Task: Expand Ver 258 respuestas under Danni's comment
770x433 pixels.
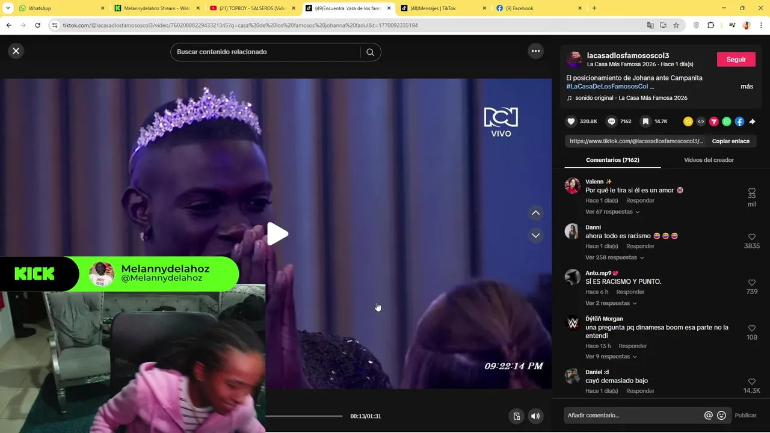Action: point(615,257)
